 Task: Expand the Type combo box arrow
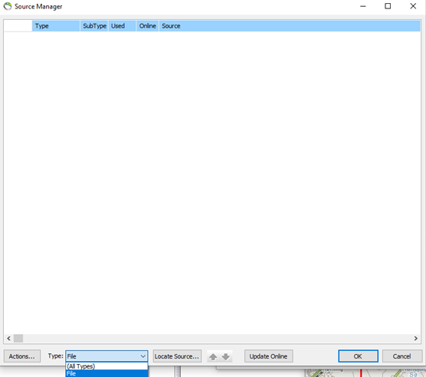coord(143,356)
